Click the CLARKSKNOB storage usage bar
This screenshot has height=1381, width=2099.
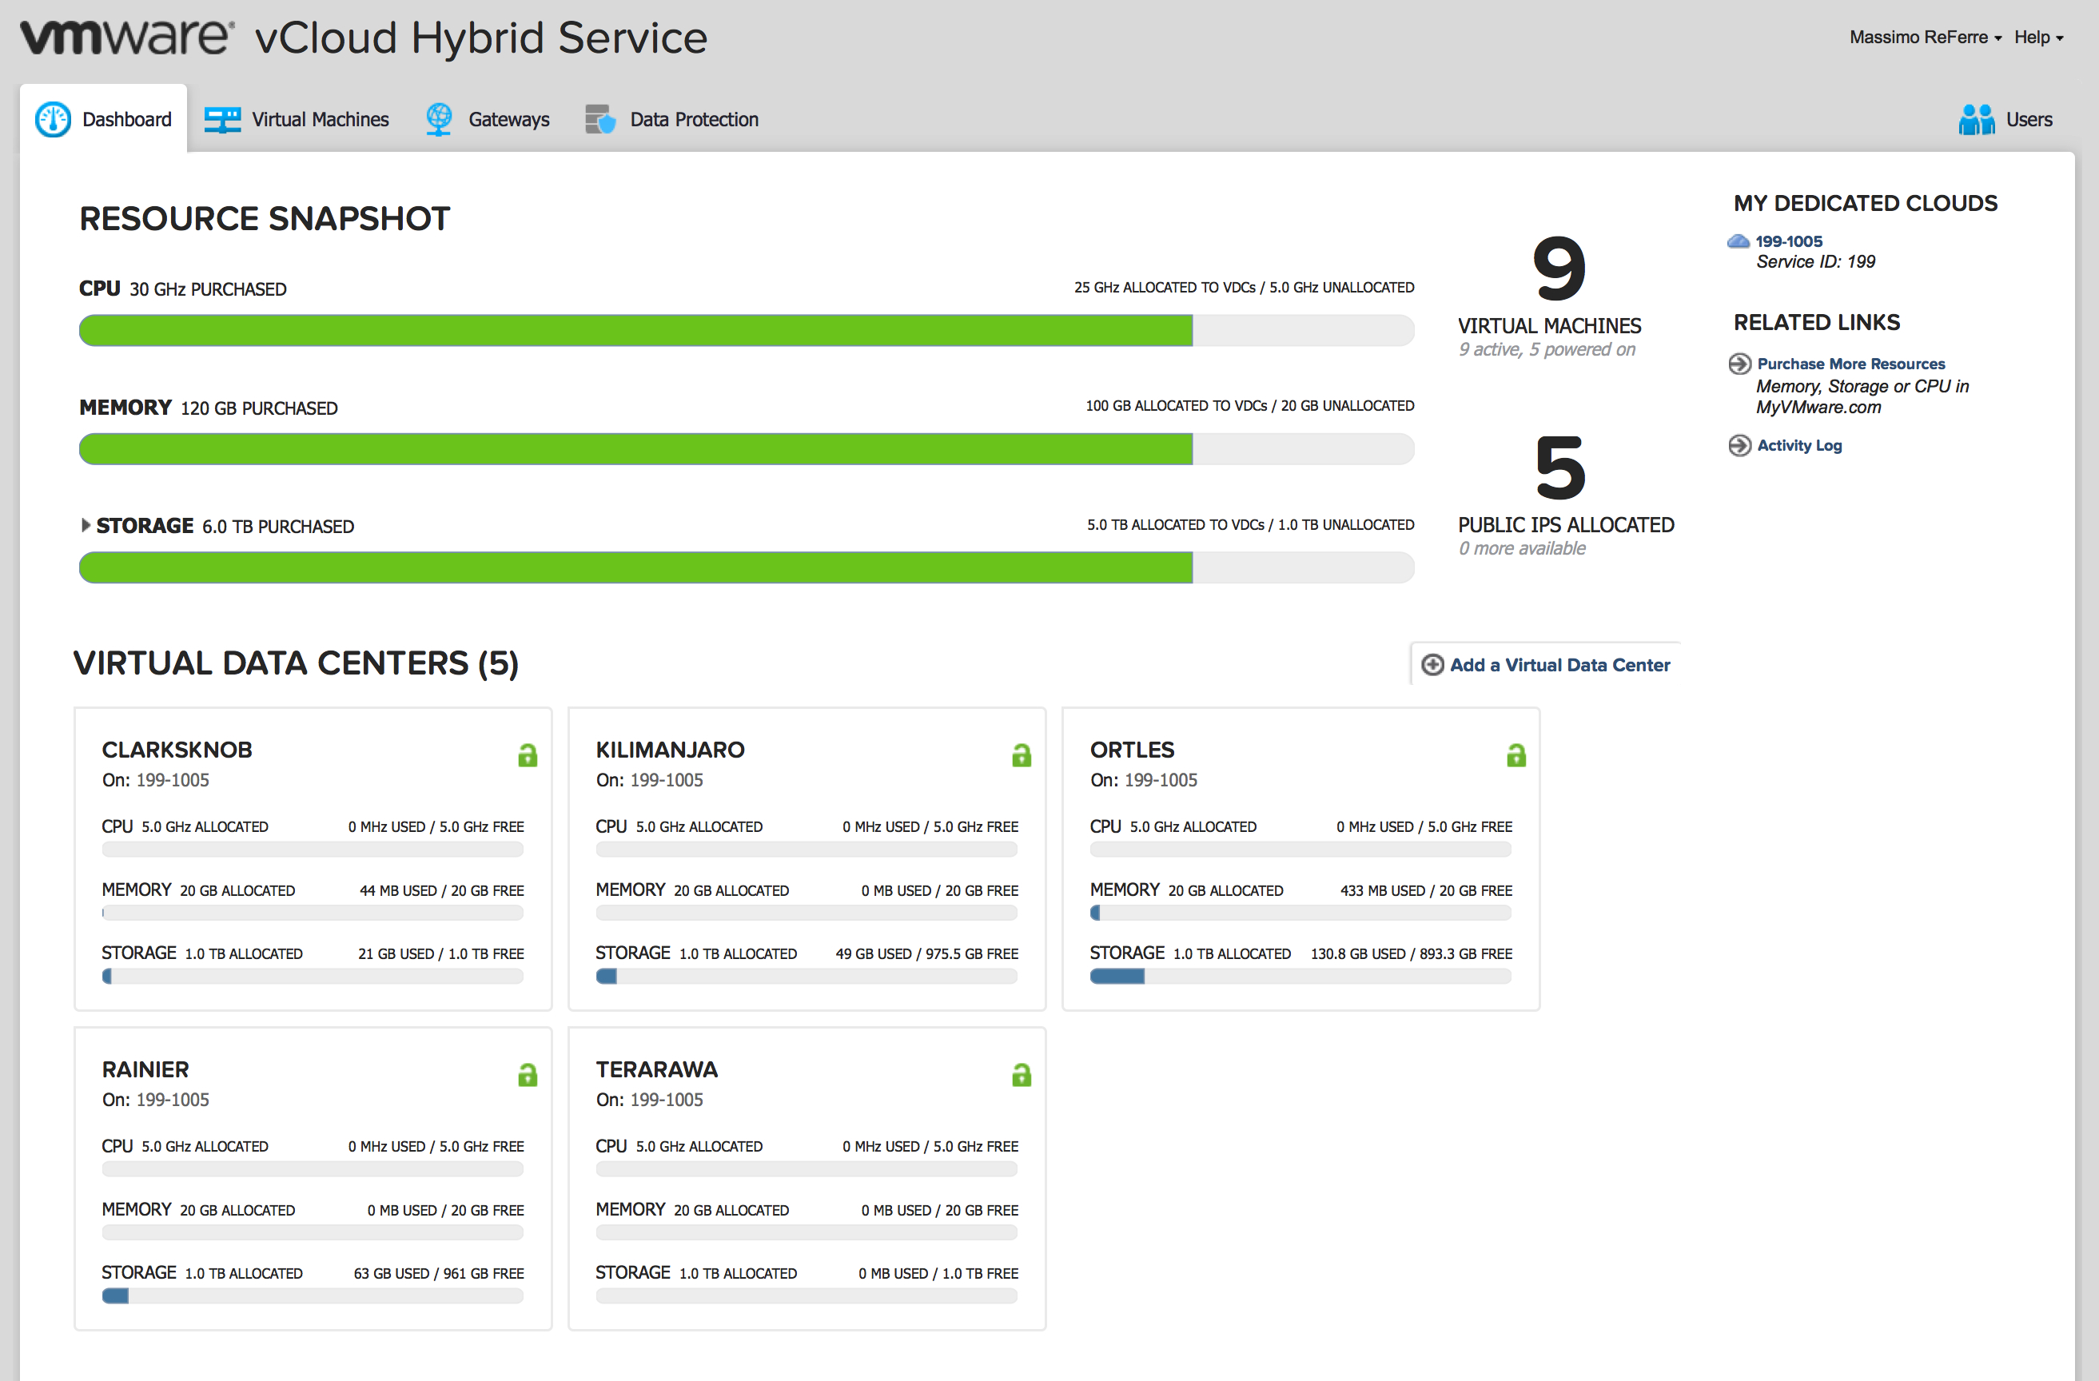point(313,977)
